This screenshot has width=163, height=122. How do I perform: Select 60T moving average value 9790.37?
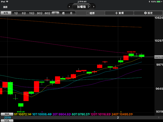click(x=81, y=114)
